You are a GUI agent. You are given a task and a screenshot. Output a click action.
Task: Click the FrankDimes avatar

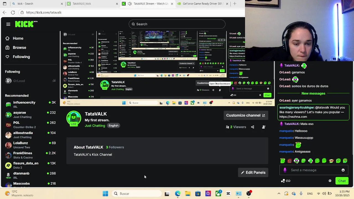(8, 155)
